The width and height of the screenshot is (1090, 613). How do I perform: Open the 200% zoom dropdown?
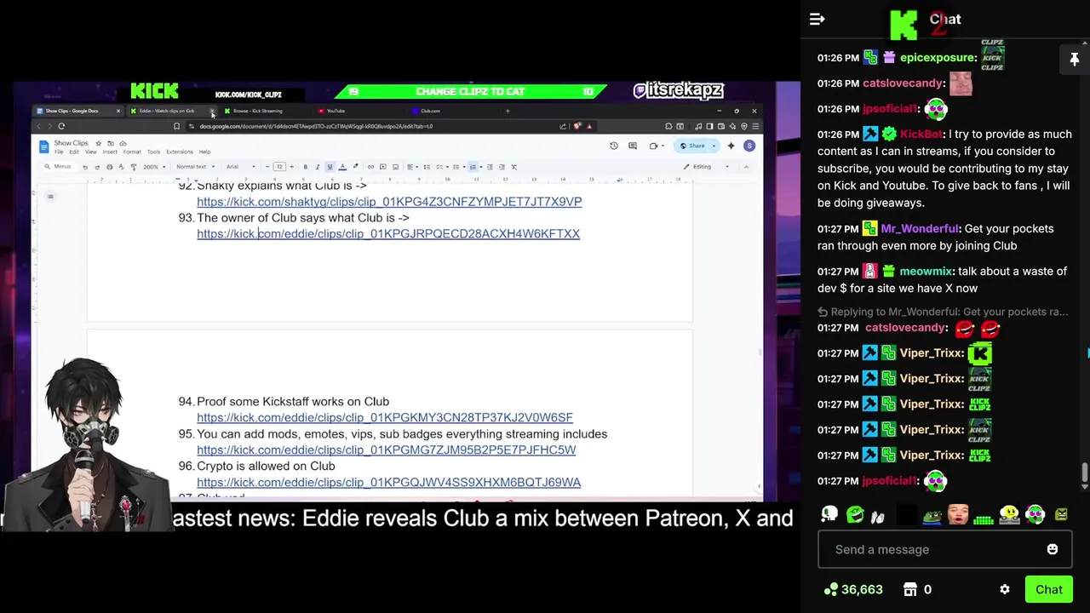click(153, 167)
